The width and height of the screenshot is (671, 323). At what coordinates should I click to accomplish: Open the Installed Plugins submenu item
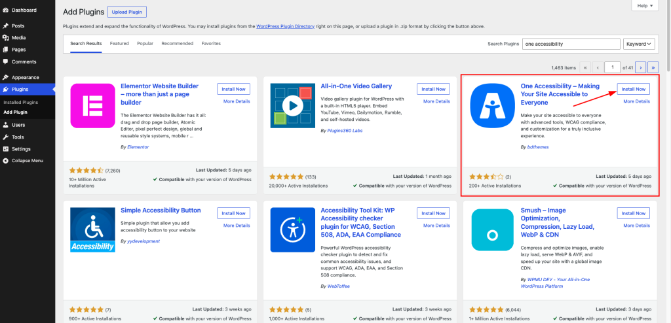pos(20,103)
